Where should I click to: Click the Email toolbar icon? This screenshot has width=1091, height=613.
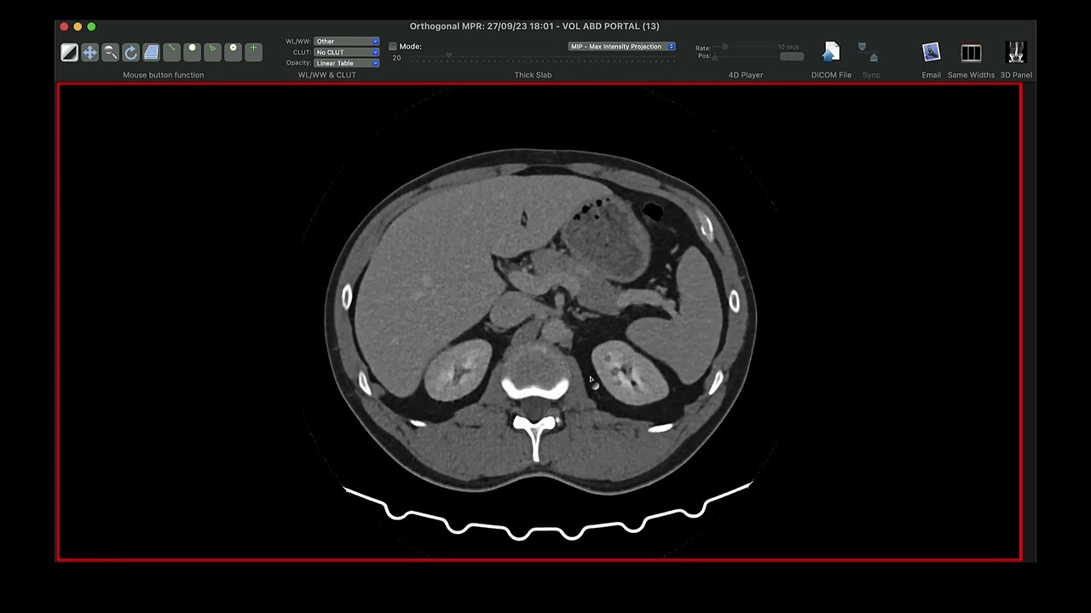(931, 53)
